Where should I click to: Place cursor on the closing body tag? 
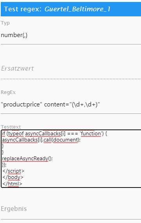13,177
